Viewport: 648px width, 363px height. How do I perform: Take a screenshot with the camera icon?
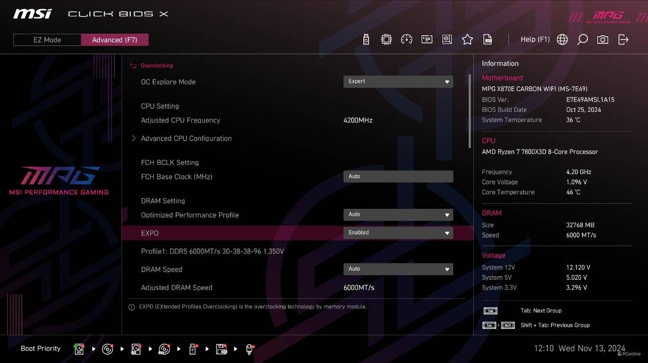coord(603,40)
